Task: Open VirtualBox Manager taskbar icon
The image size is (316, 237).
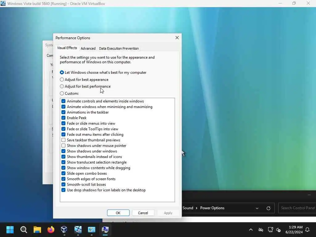Action: (x=64, y=230)
